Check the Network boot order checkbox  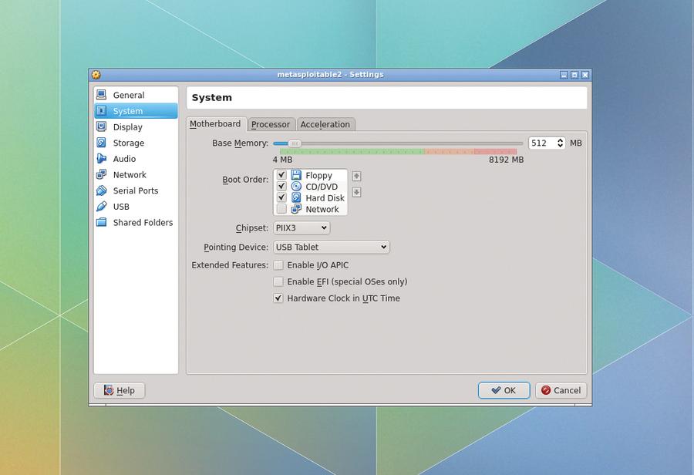click(x=281, y=209)
